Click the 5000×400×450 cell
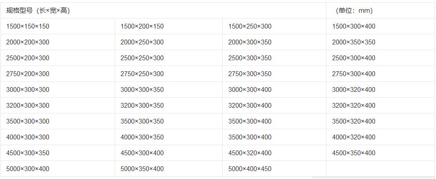The height and width of the screenshot is (179, 436). (x=250, y=169)
